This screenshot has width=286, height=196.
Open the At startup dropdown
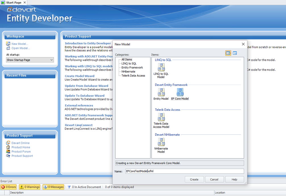click(x=30, y=60)
